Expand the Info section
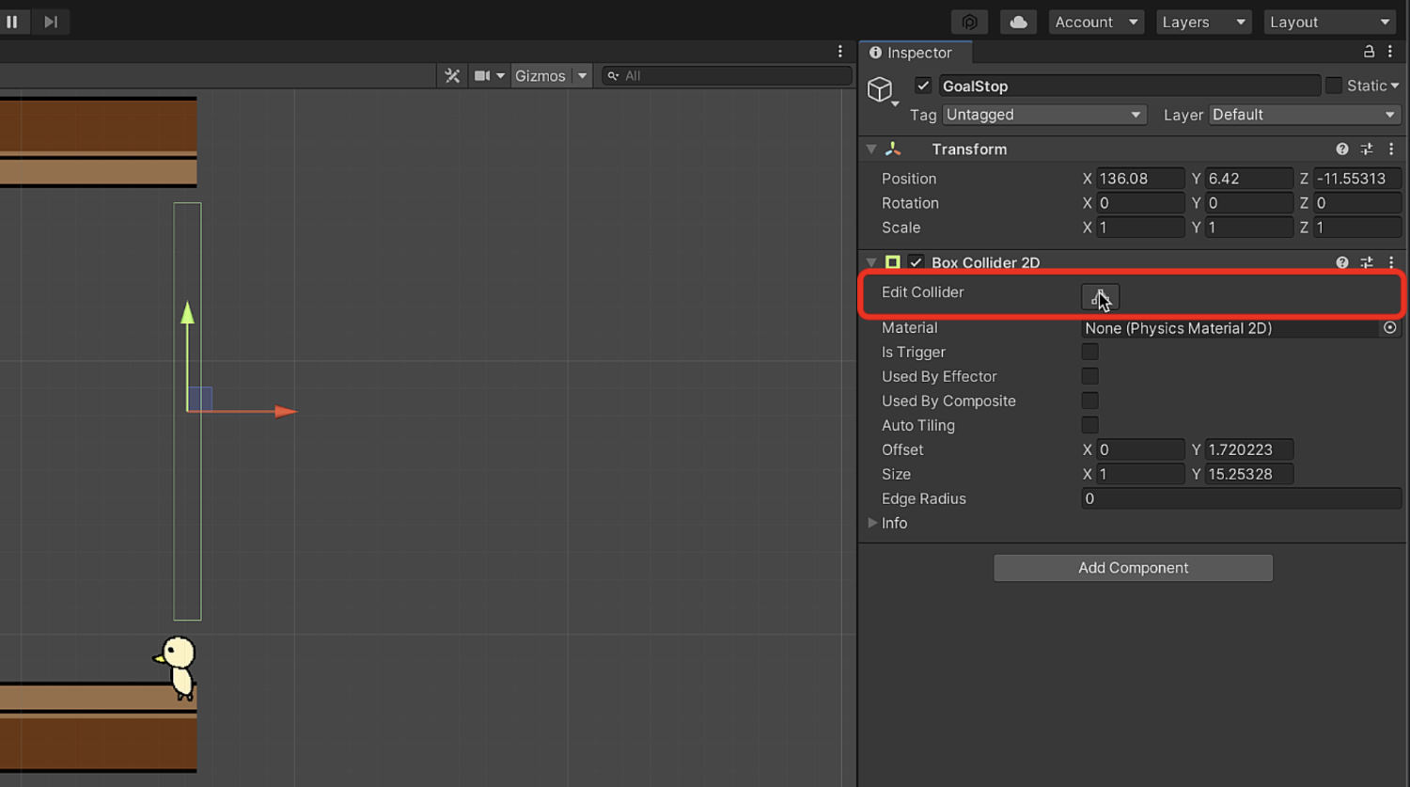The width and height of the screenshot is (1410, 787). coord(872,523)
